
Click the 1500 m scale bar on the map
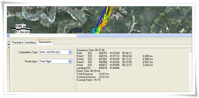pyautogui.click(x=21, y=29)
